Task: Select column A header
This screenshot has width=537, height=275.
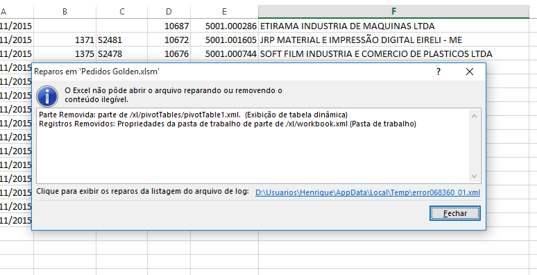Action: click(17, 12)
